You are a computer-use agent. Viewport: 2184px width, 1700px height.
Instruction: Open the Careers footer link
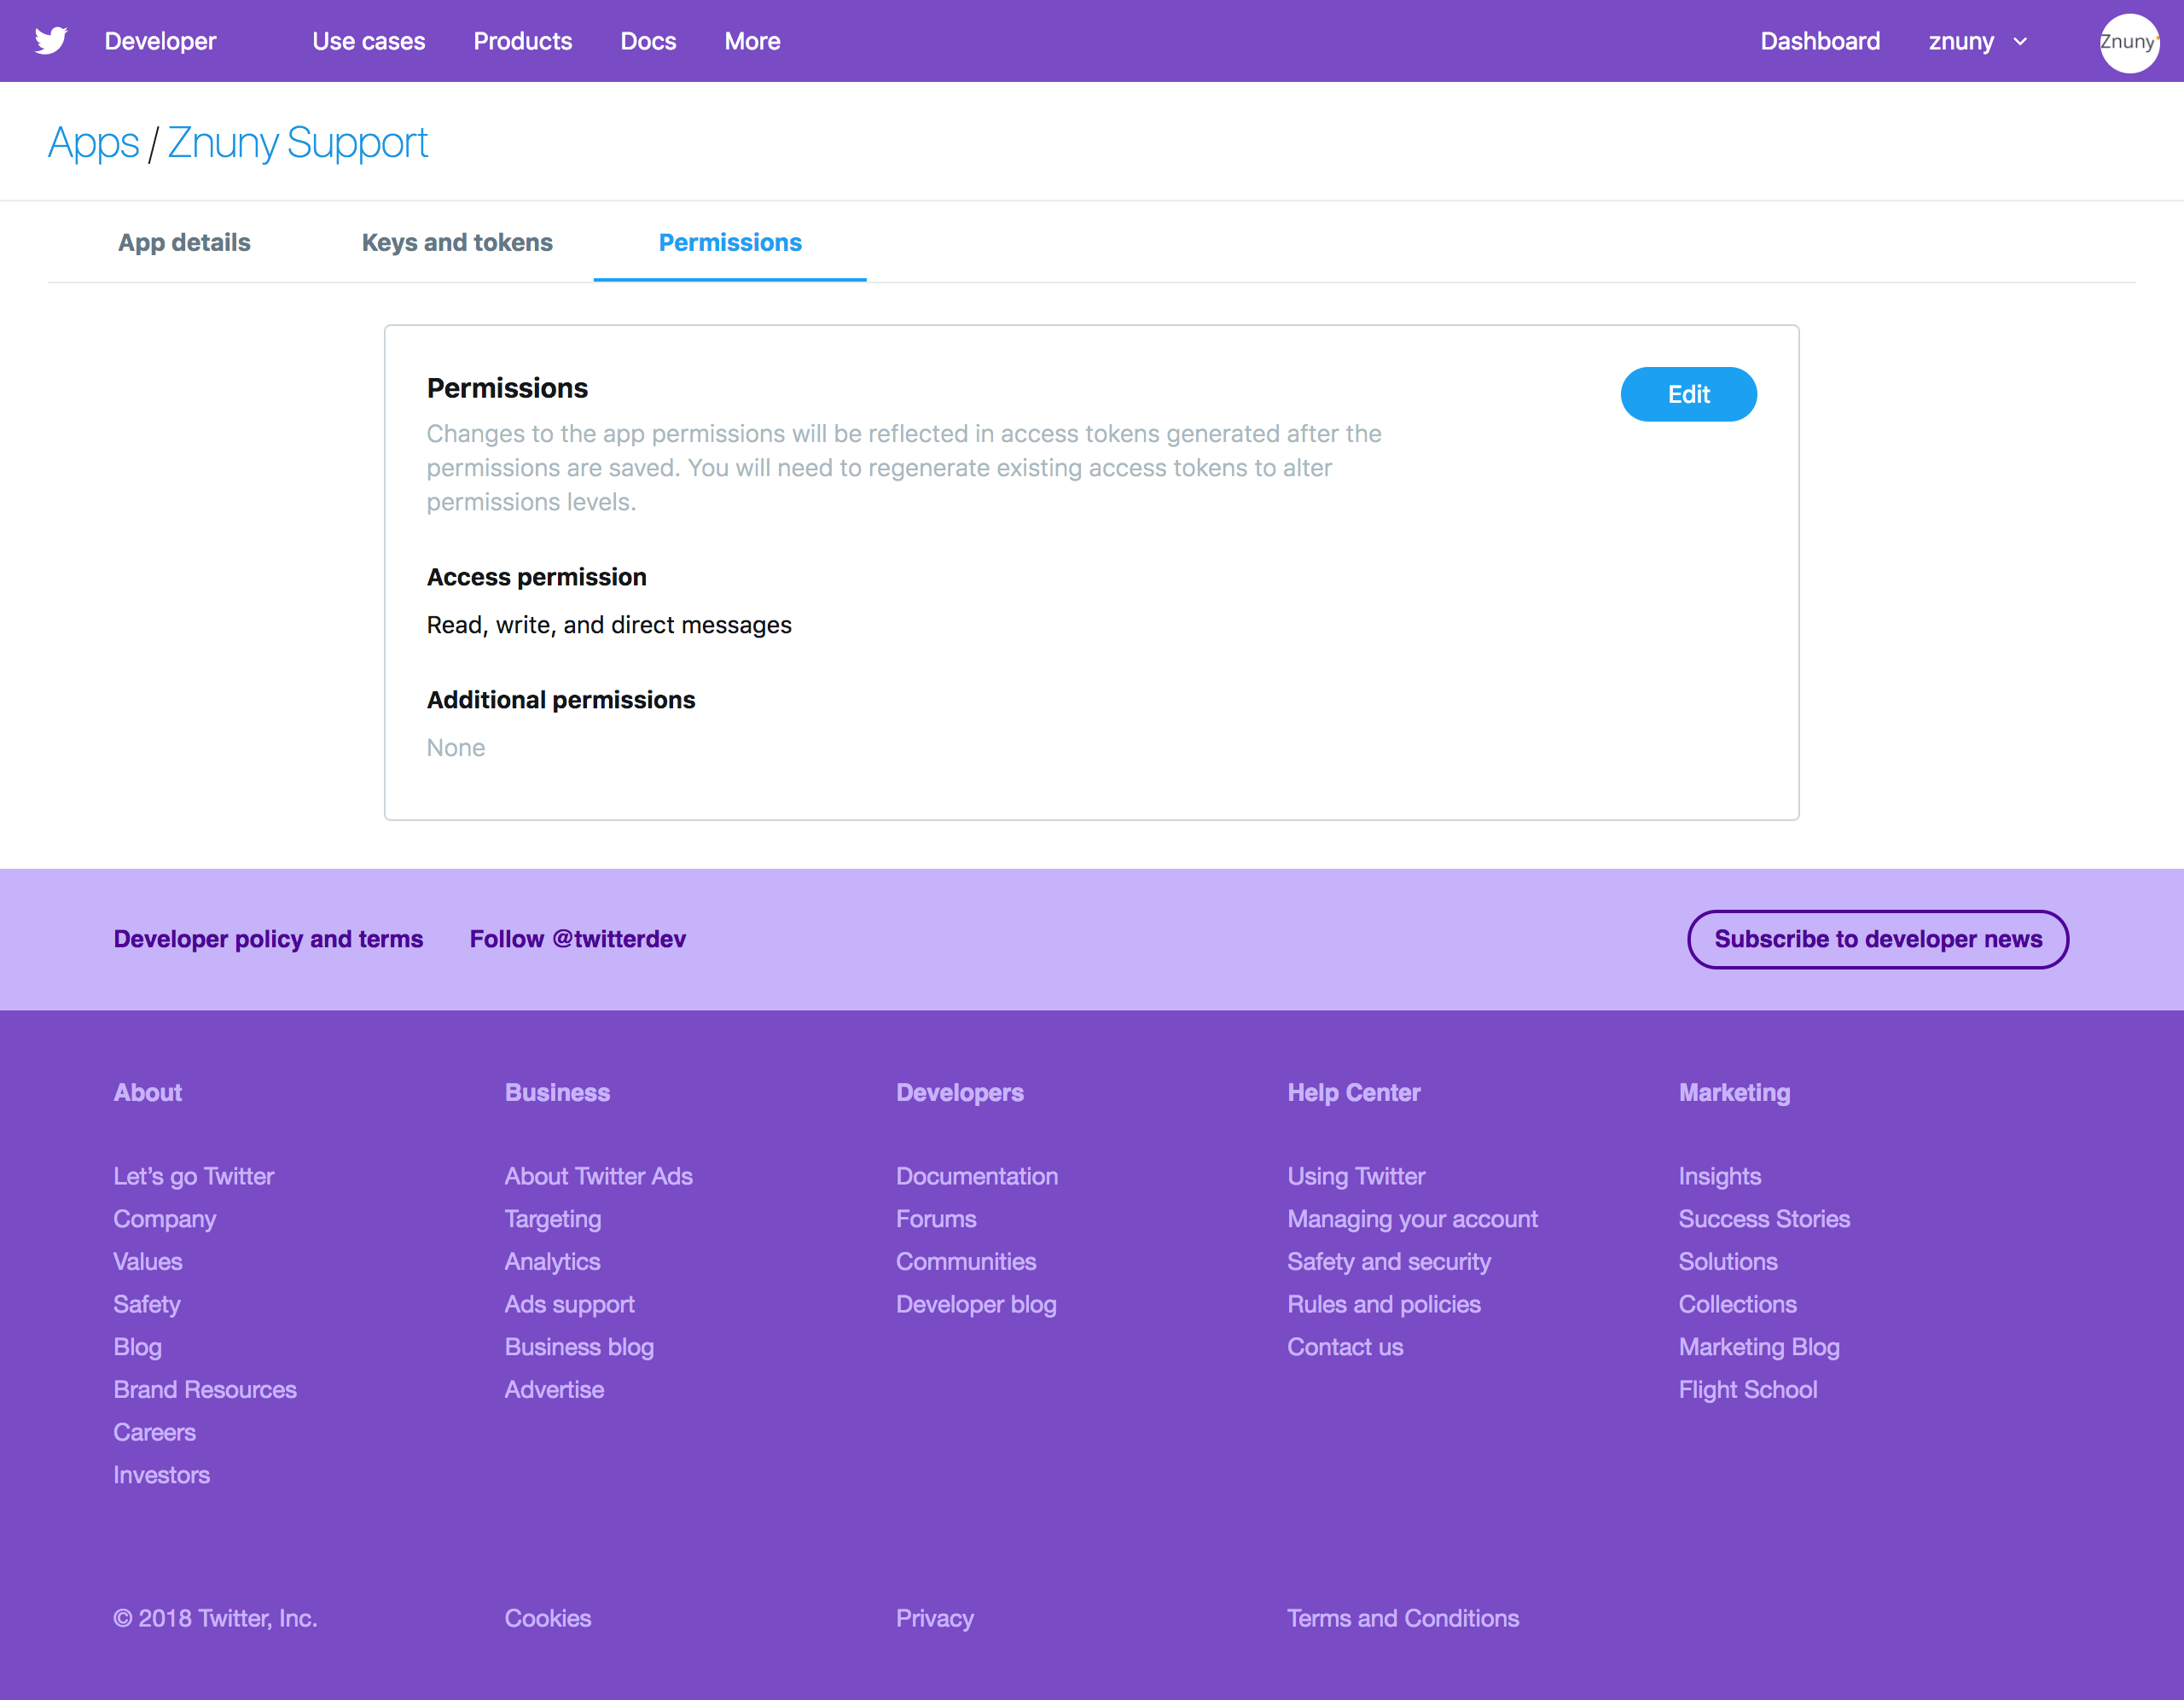tap(154, 1432)
